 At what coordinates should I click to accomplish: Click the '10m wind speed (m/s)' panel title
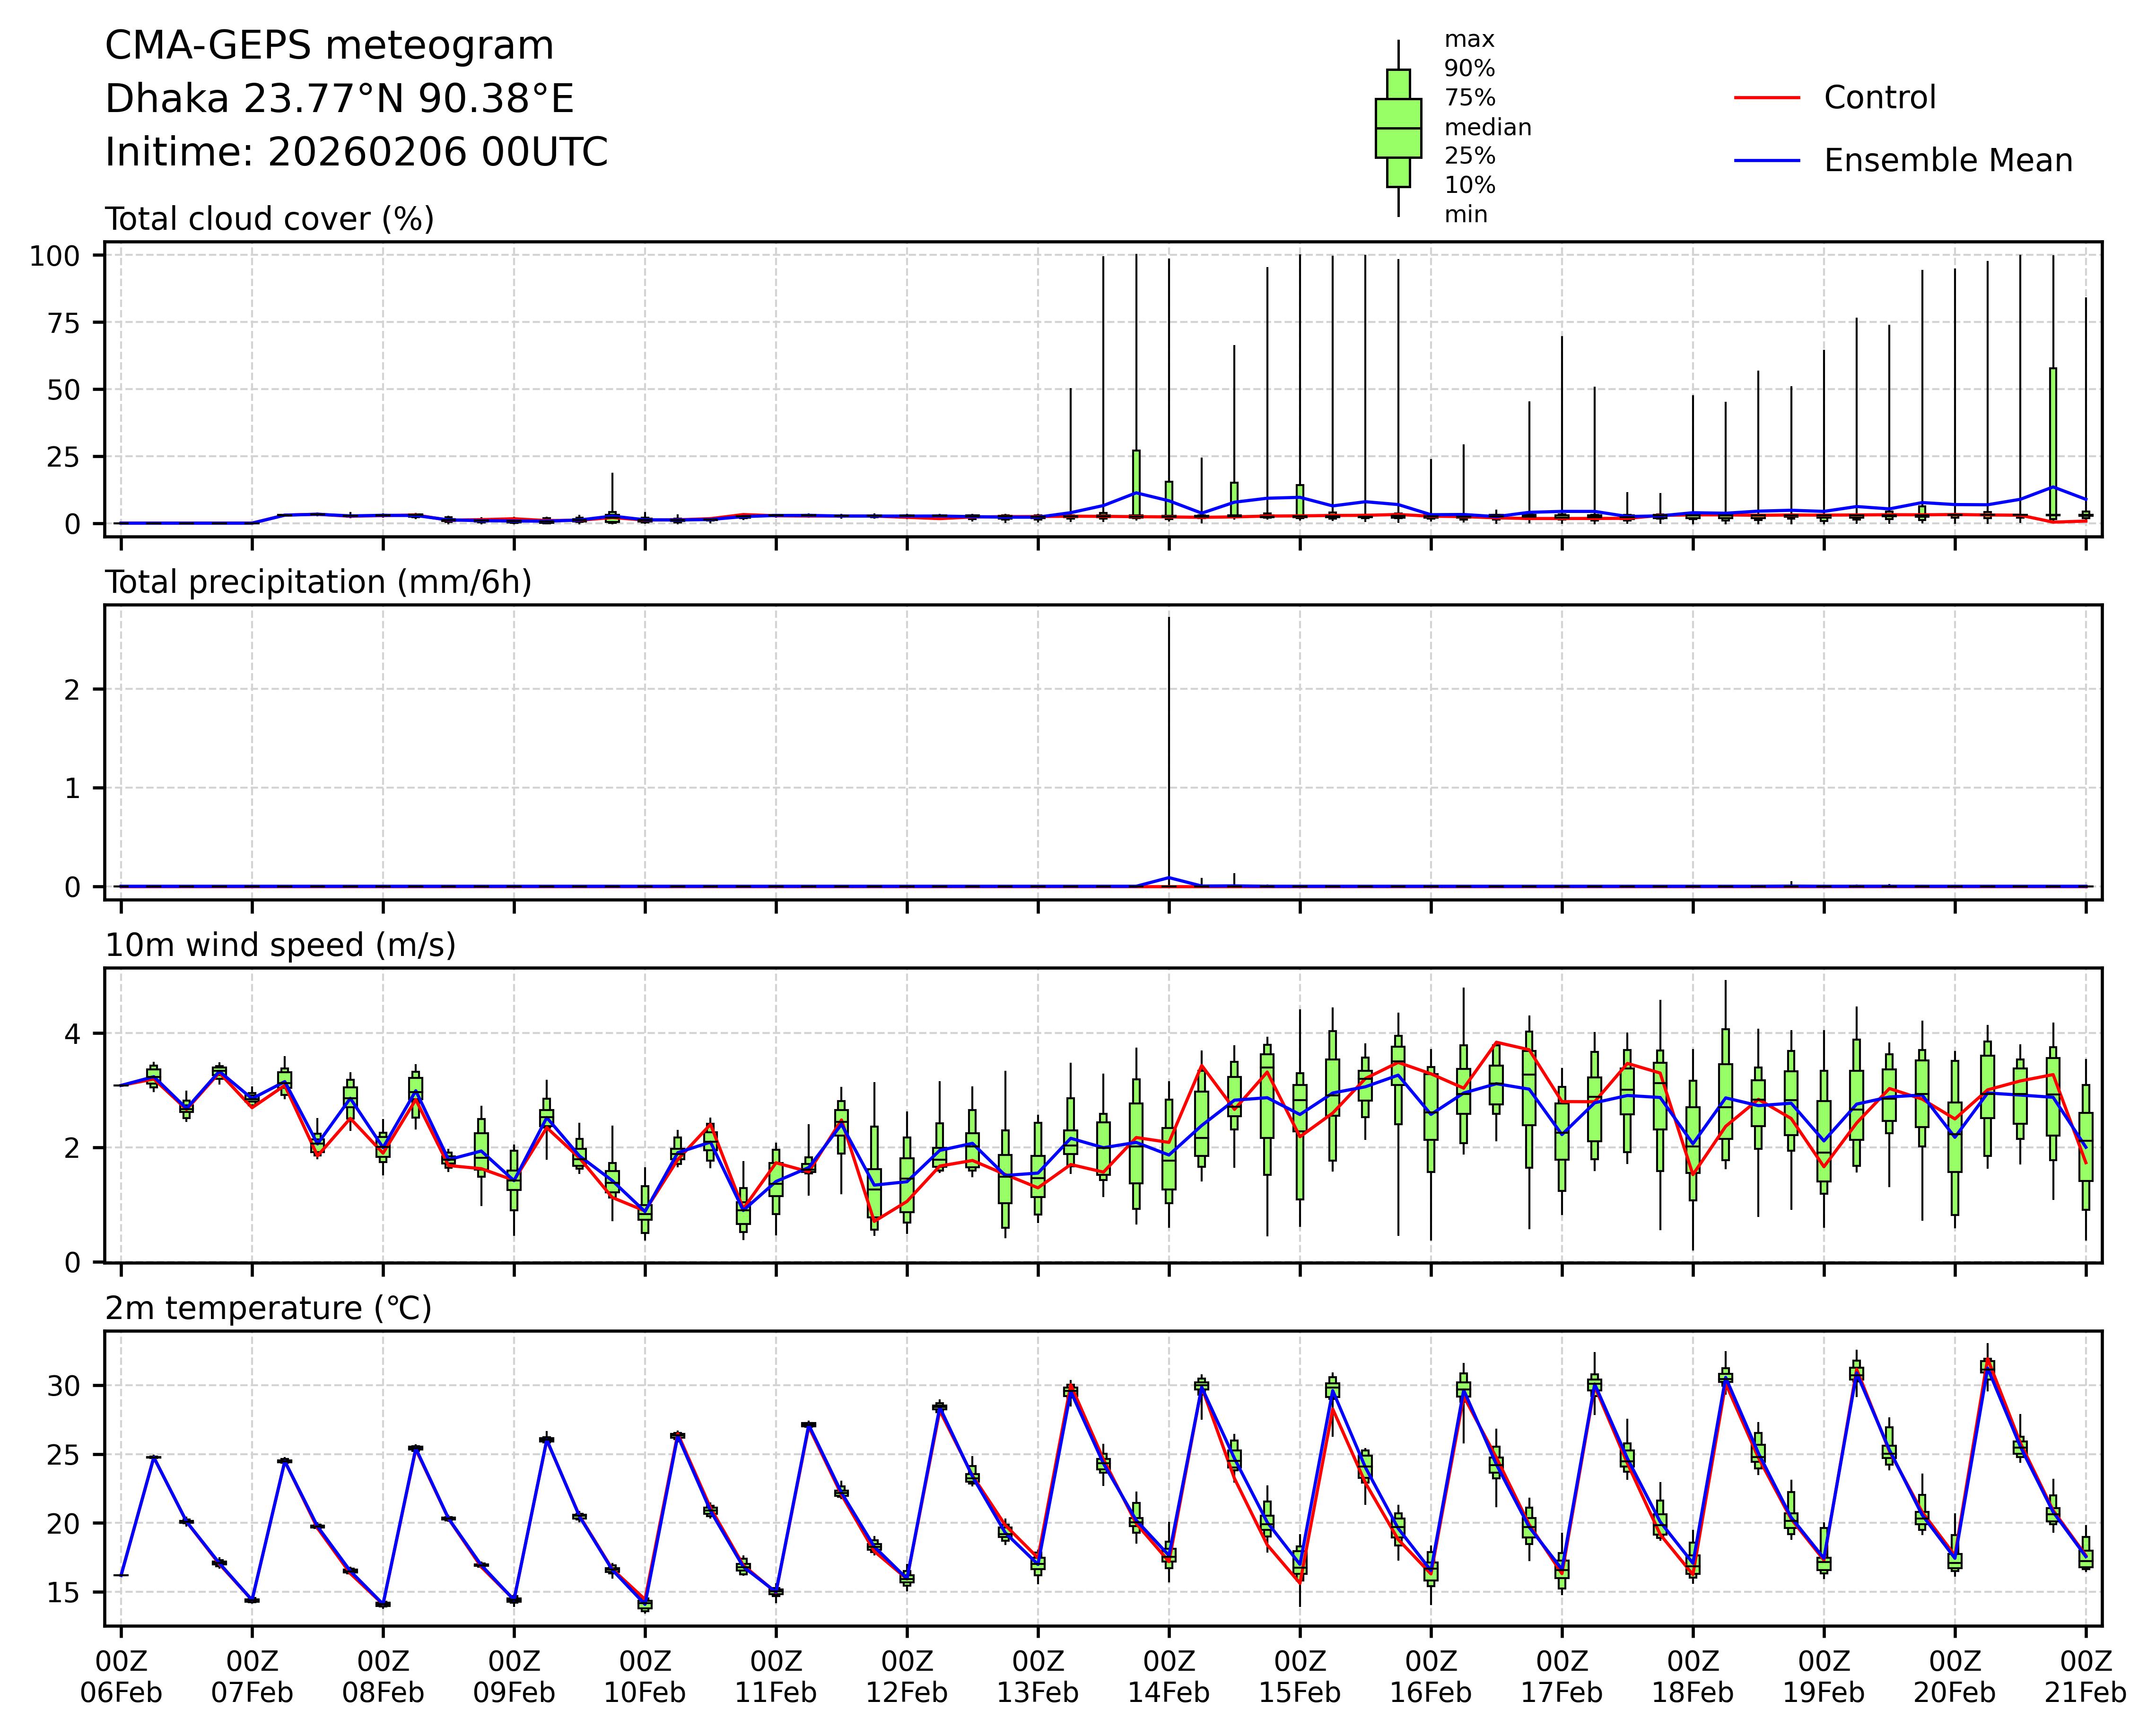[280, 945]
